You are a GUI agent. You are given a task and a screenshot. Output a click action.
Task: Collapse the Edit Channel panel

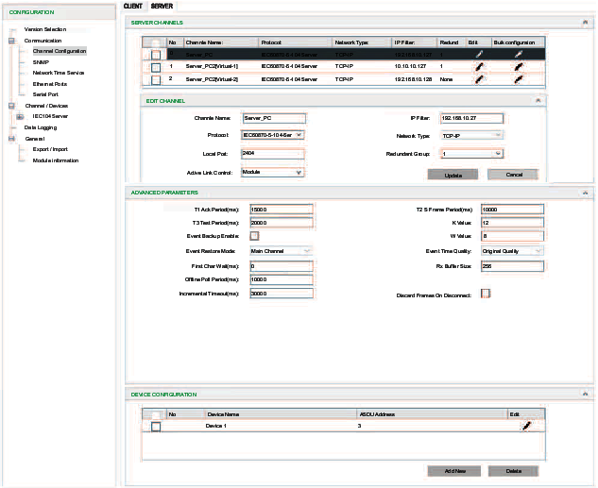pos(537,99)
